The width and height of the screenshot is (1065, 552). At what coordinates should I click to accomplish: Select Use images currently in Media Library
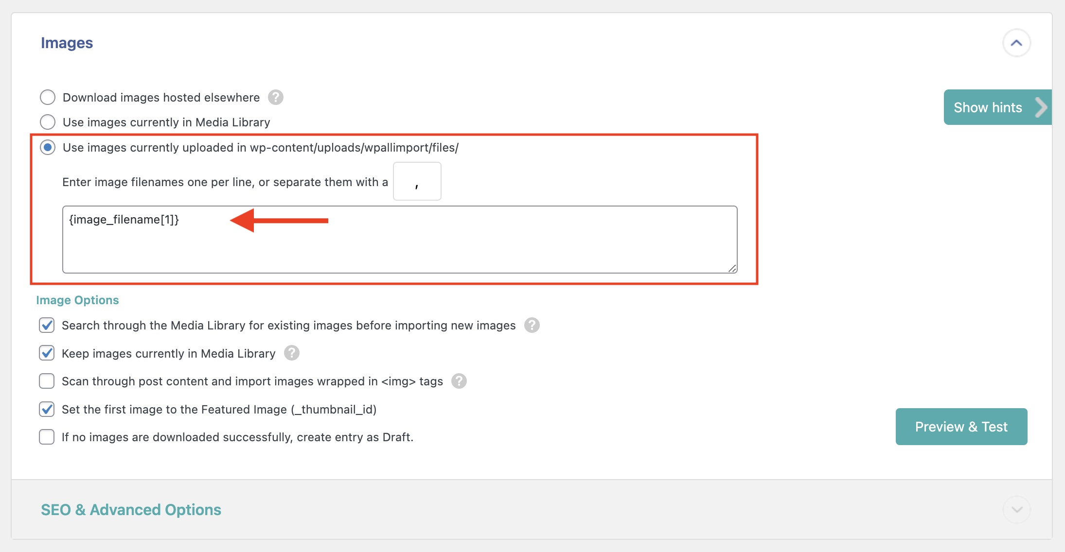tap(48, 122)
